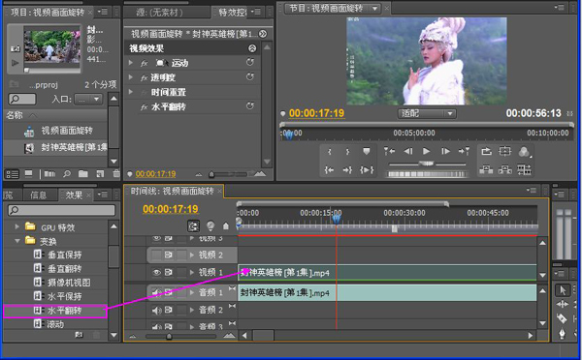Switch to the 信息 tab

click(38, 195)
